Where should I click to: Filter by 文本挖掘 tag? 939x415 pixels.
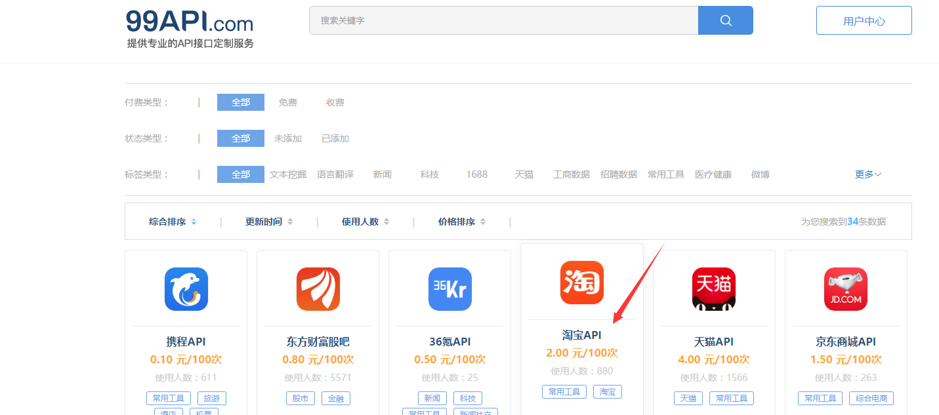tap(288, 174)
